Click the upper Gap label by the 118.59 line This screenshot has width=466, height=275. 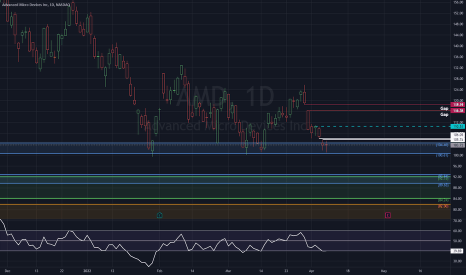(x=444, y=108)
